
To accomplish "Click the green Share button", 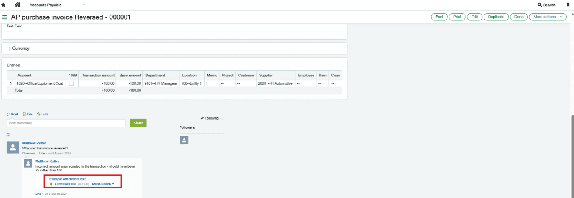I will pos(138,123).
